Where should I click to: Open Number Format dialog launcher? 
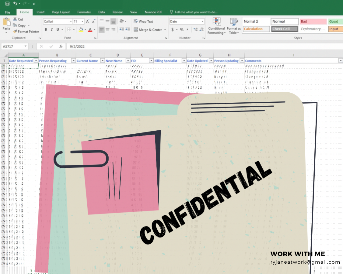(204, 38)
